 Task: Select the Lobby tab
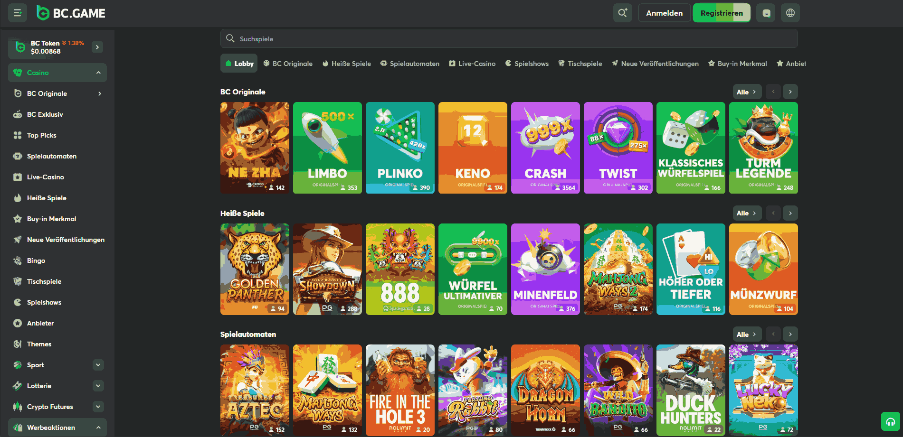[x=239, y=63]
